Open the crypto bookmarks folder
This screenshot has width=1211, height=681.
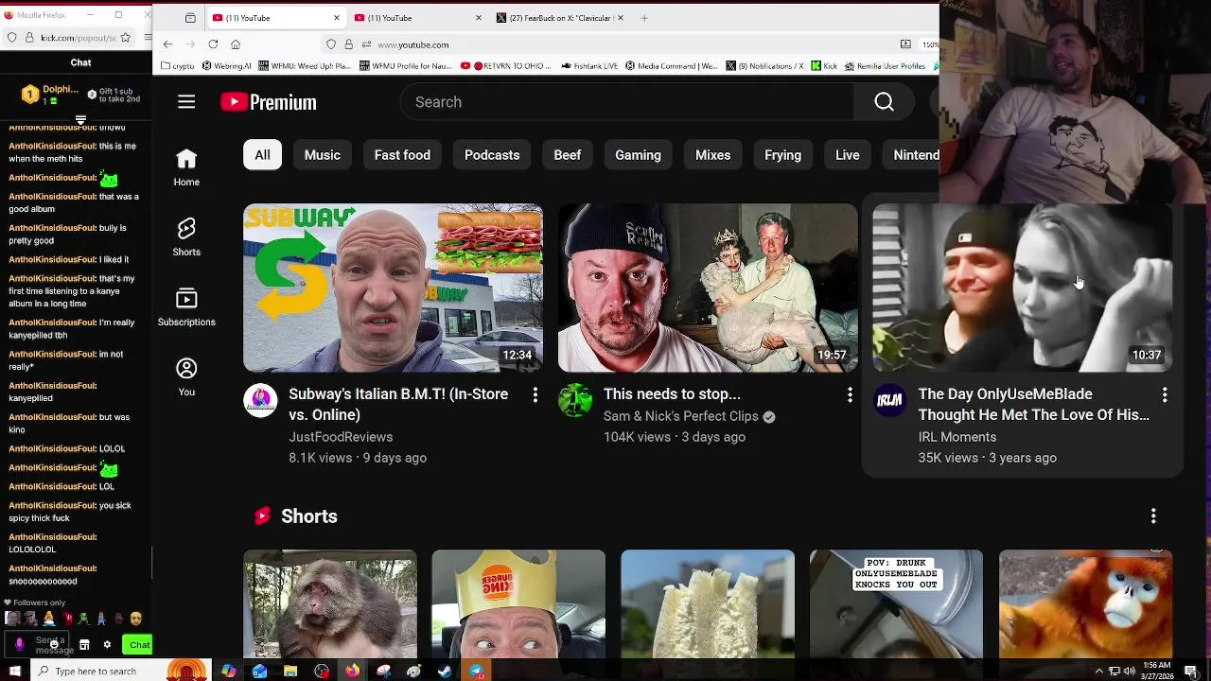click(x=178, y=66)
